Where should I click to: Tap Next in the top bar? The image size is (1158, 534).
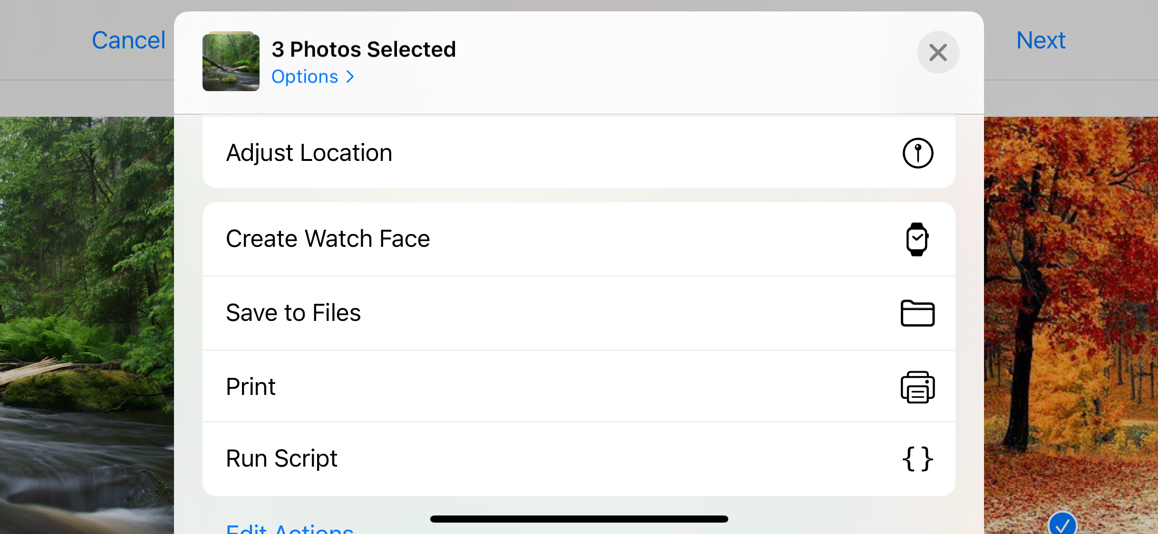[x=1041, y=40]
